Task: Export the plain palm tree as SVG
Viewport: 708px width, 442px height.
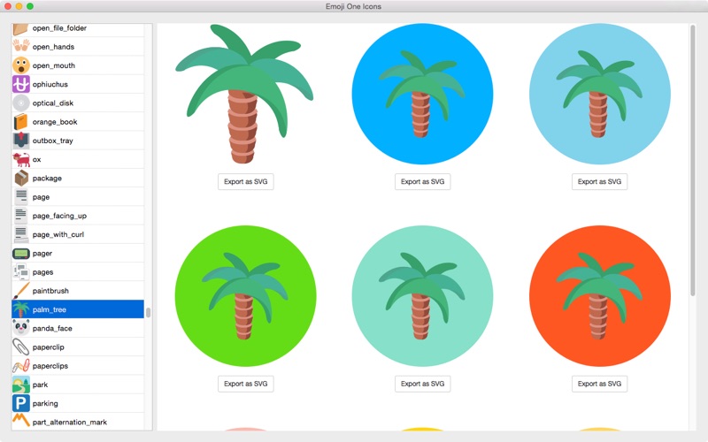Action: point(246,182)
